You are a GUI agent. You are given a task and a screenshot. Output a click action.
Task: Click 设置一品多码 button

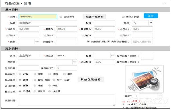point(95,17)
